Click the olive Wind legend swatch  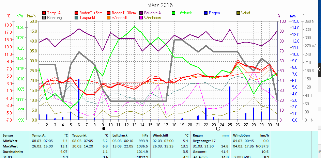[x=238, y=13]
